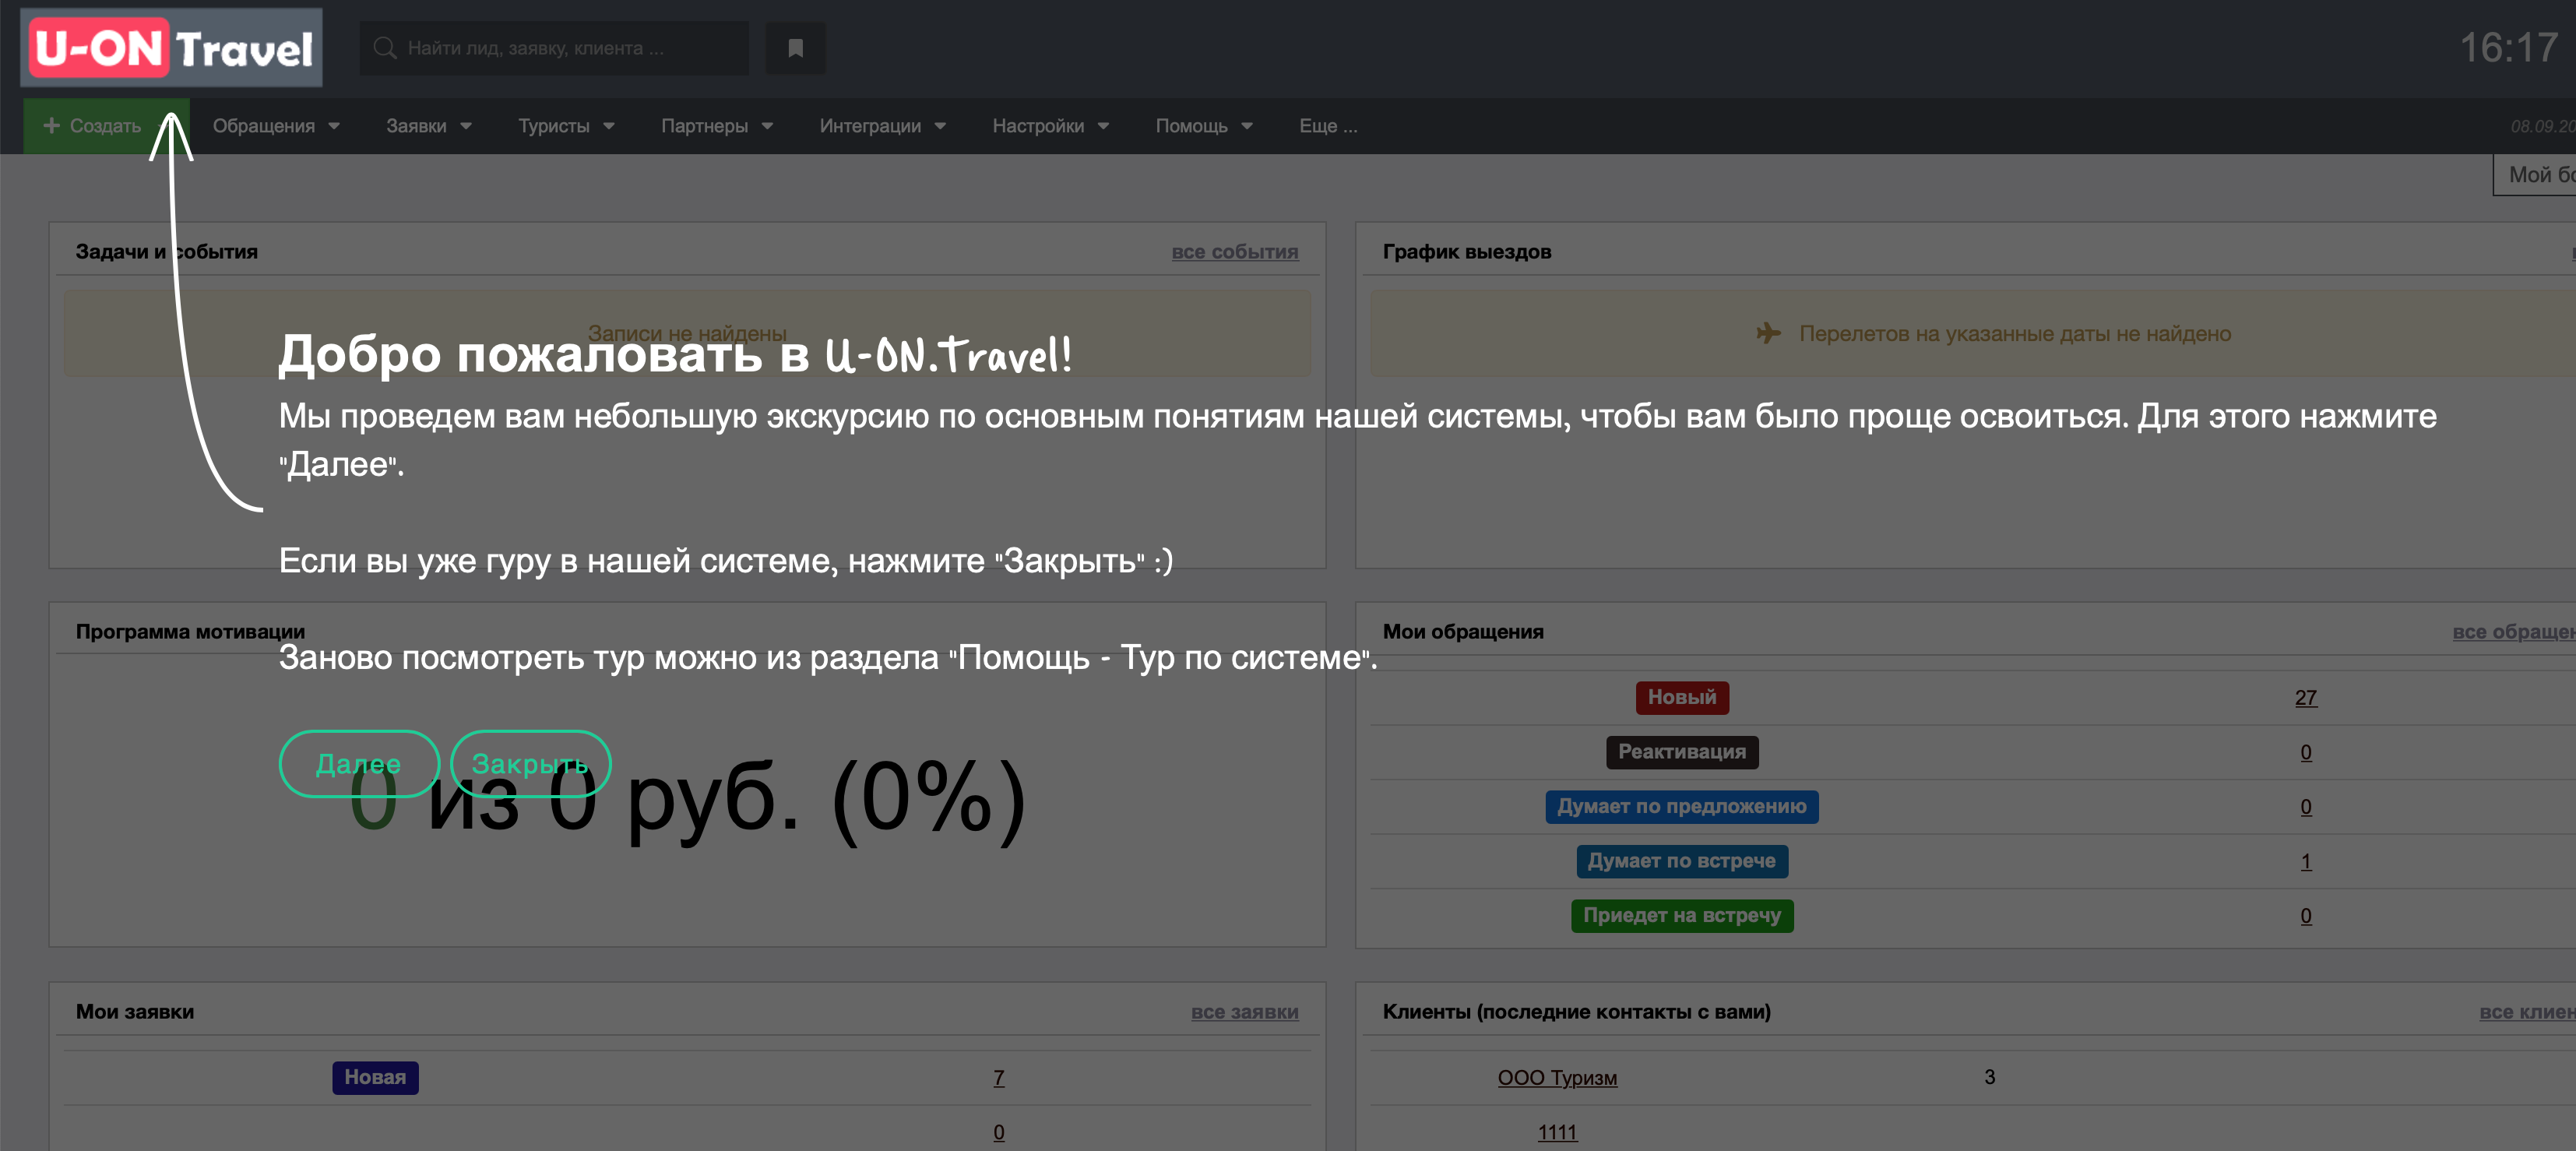The width and height of the screenshot is (2576, 1151).
Task: Click the plus icon on Создать
Action: [x=51, y=125]
